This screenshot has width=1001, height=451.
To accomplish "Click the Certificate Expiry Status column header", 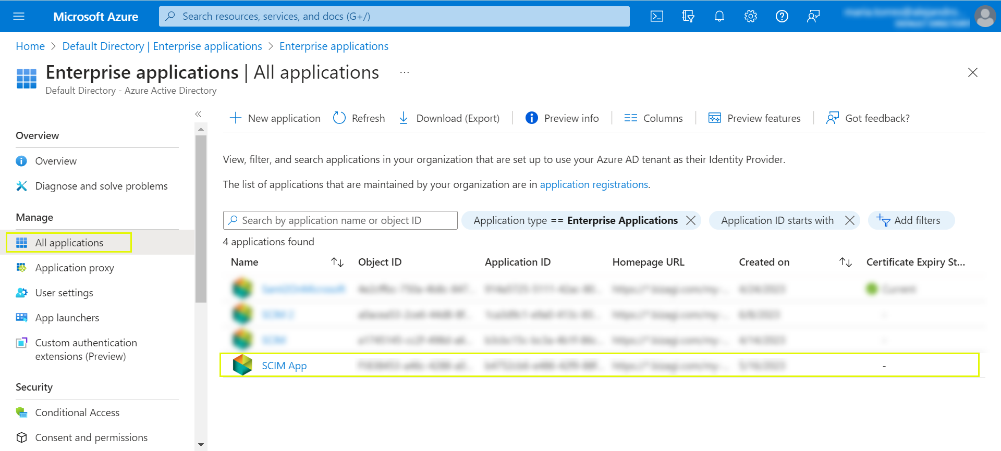I will 915,262.
